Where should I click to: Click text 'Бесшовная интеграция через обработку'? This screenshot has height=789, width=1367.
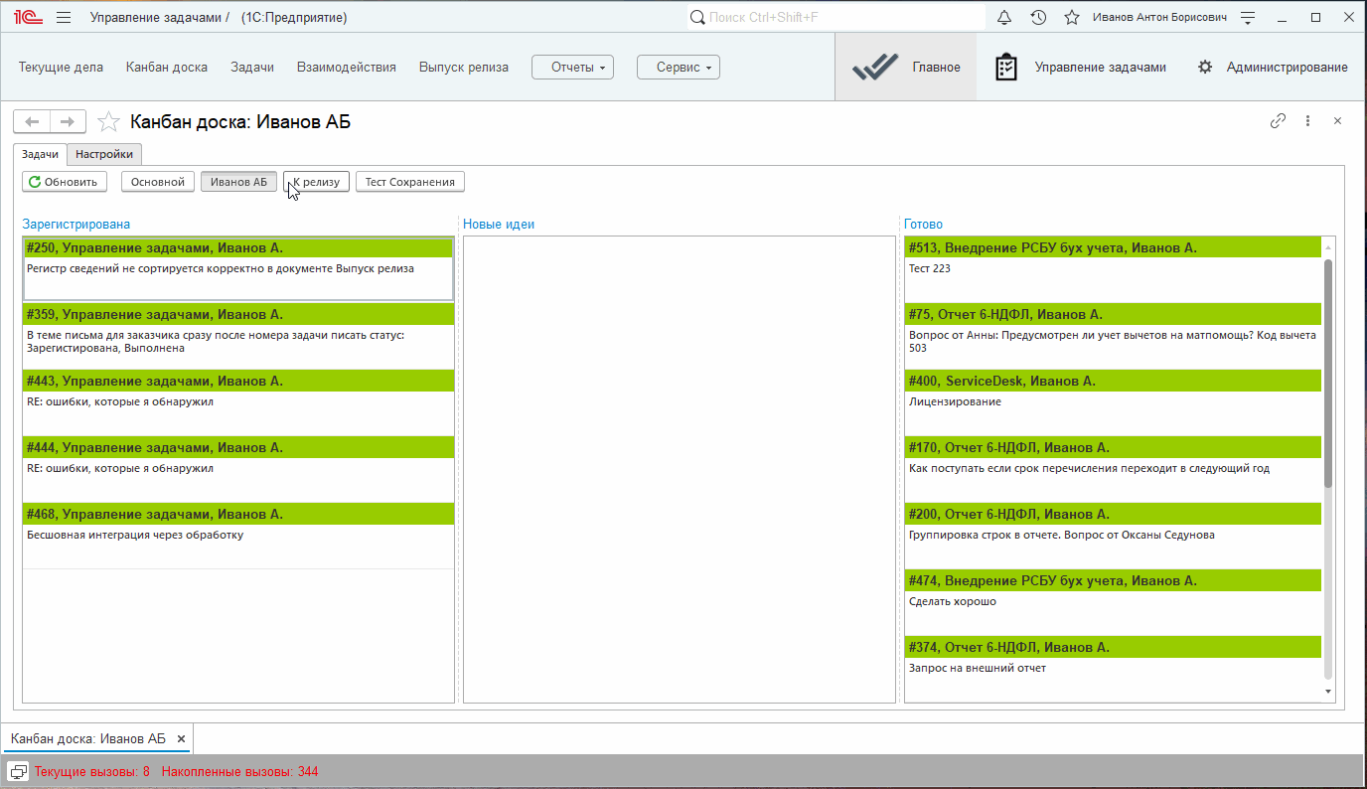135,535
